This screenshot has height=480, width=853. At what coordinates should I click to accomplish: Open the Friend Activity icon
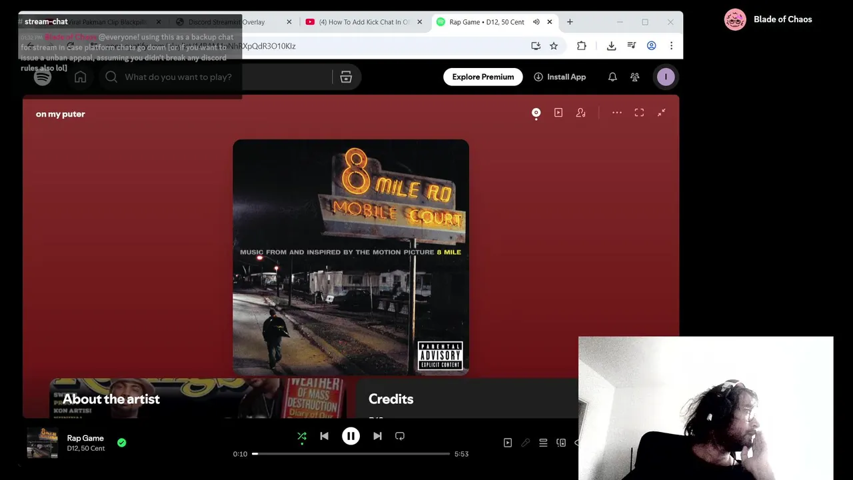tap(634, 77)
